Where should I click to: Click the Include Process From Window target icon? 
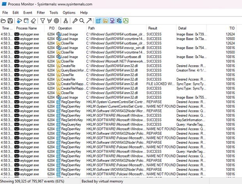(57, 21)
